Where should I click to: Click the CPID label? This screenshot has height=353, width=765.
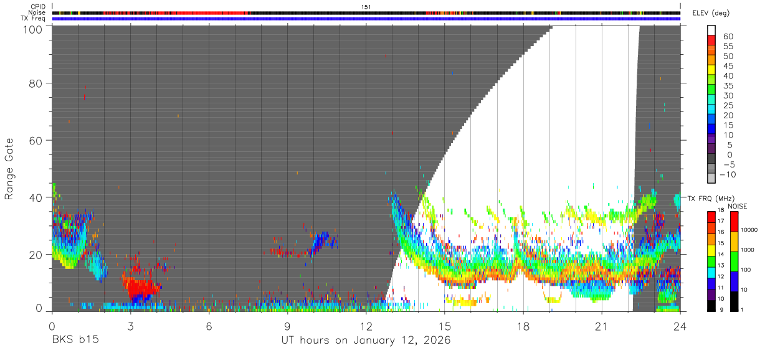click(39, 7)
